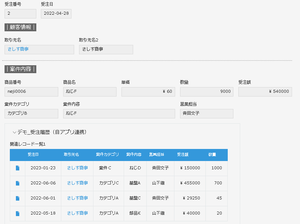300x224 pixels.
Task: Click the 数量 field showing 9000
Action: [207, 92]
